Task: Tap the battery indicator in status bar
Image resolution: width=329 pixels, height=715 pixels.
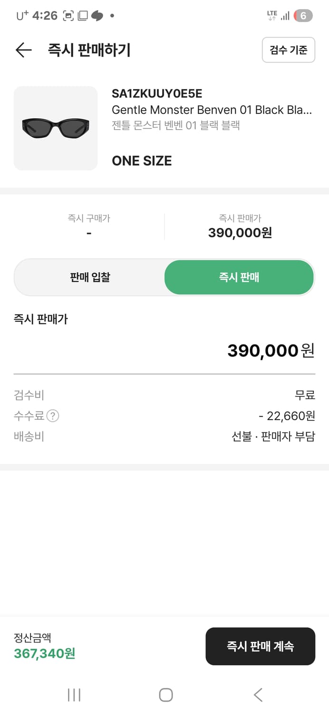Action: pyautogui.click(x=303, y=16)
